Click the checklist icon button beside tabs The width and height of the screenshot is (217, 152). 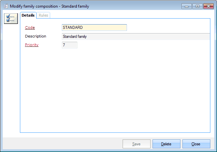click(11, 19)
